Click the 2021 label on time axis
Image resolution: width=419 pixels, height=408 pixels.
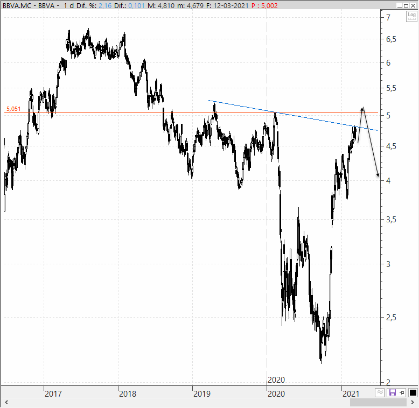point(351,393)
